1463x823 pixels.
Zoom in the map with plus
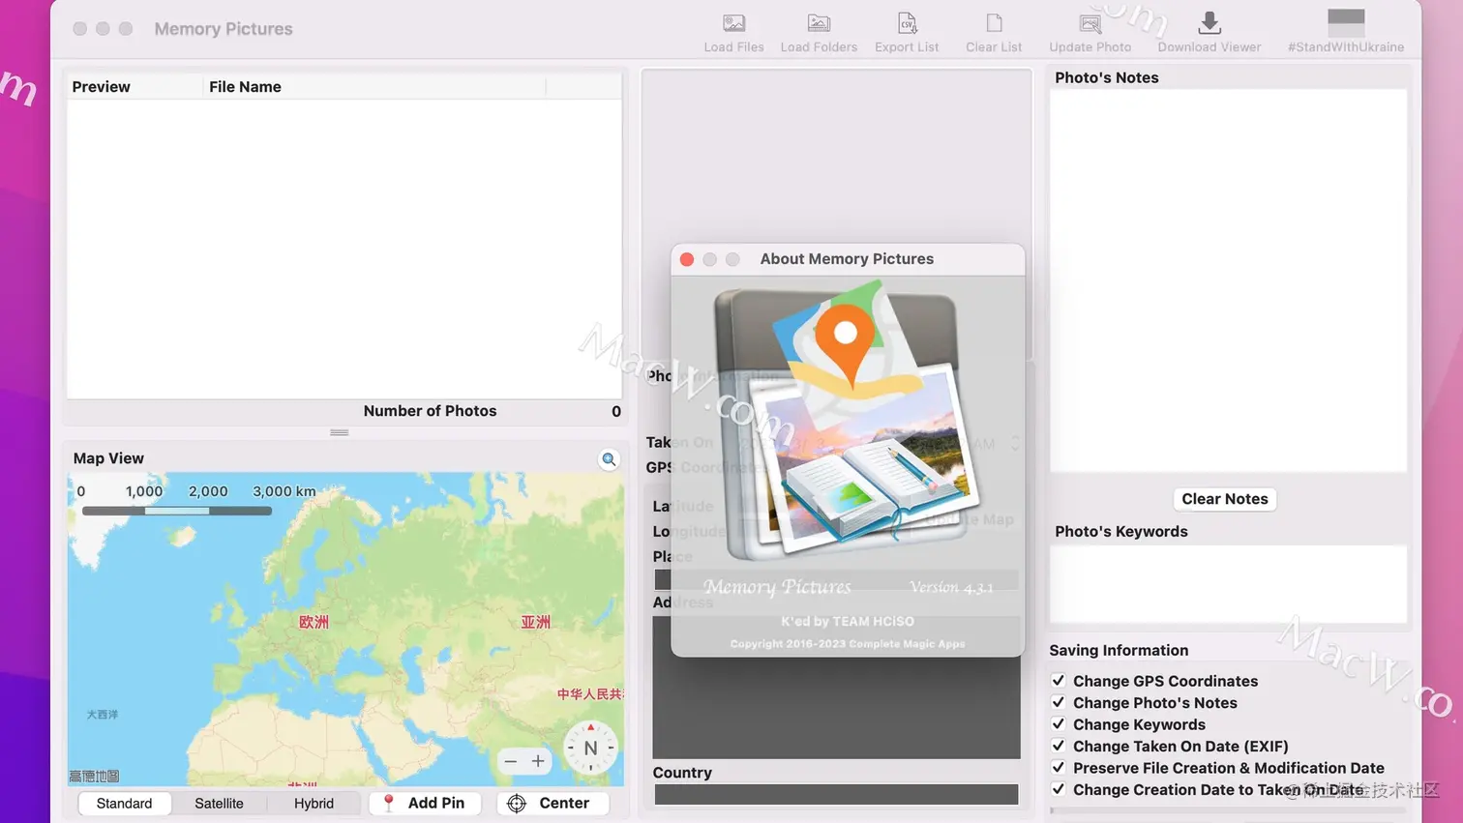click(x=538, y=761)
